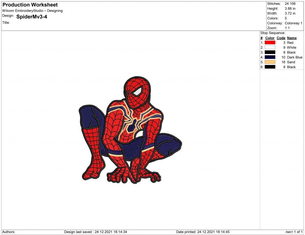Click the Production Worksheet heading
Image resolution: width=305 pixels, height=235 pixels.
click(x=29, y=4)
